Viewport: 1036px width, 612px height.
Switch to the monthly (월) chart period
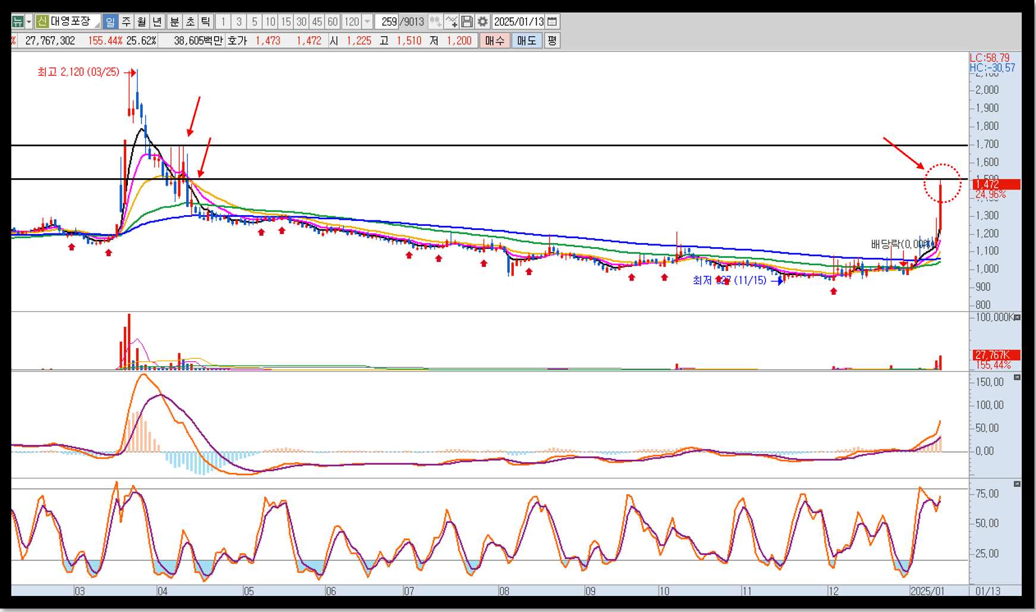[x=142, y=22]
